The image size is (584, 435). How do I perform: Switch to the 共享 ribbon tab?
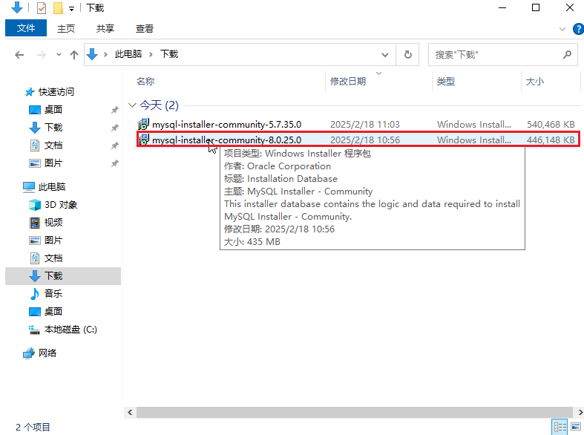click(105, 29)
